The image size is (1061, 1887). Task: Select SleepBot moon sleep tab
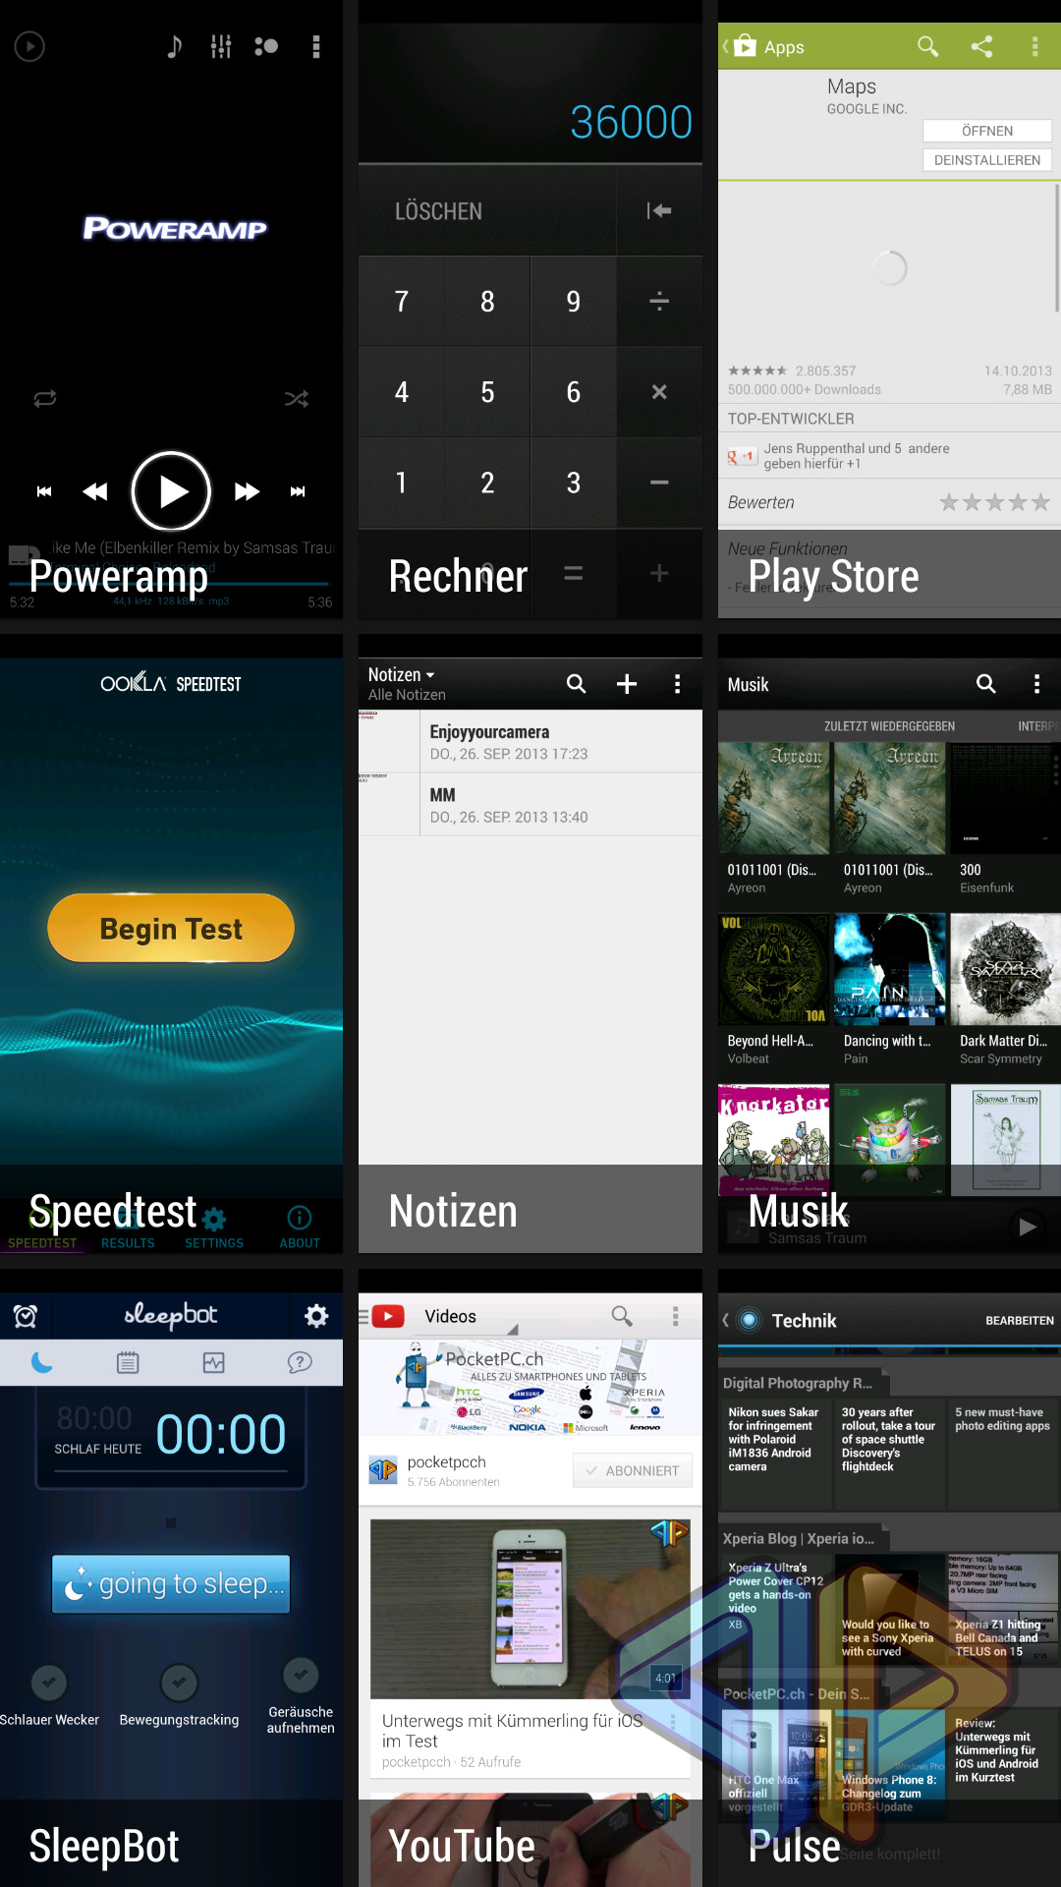click(42, 1362)
